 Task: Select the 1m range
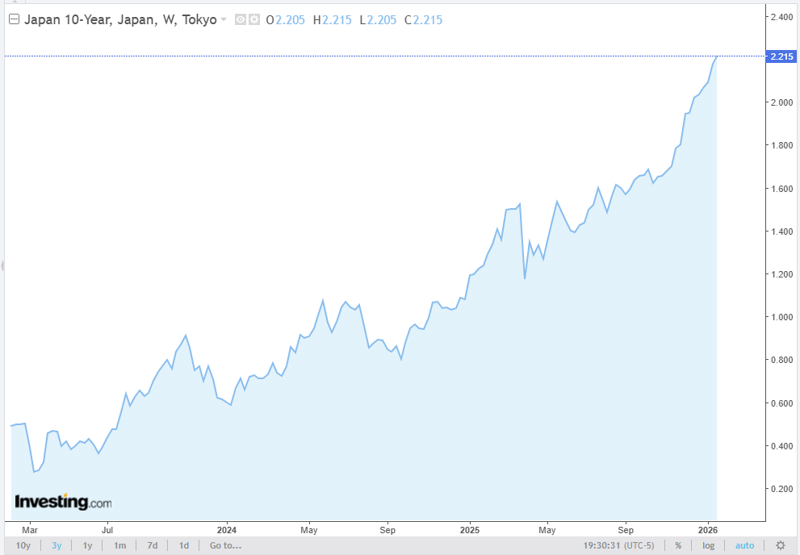119,545
